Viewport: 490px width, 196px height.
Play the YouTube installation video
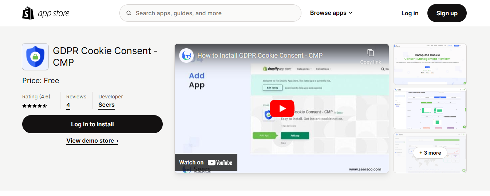pyautogui.click(x=282, y=108)
